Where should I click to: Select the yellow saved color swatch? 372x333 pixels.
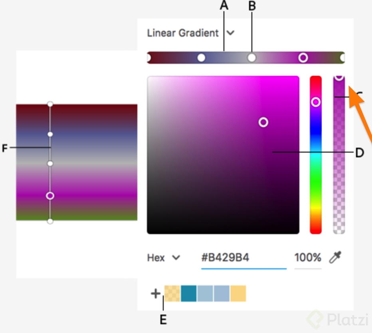238,293
